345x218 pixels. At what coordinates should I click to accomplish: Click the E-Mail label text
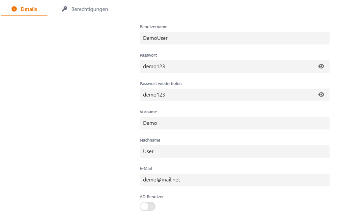point(146,168)
